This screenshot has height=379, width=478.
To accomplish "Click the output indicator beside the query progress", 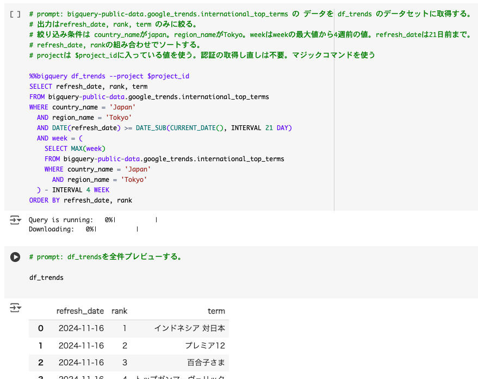I will click(x=15, y=221).
